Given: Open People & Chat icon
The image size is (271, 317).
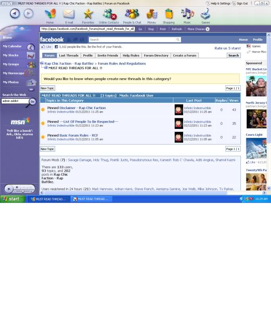Looking at the screenshot, I should tap(132, 14).
